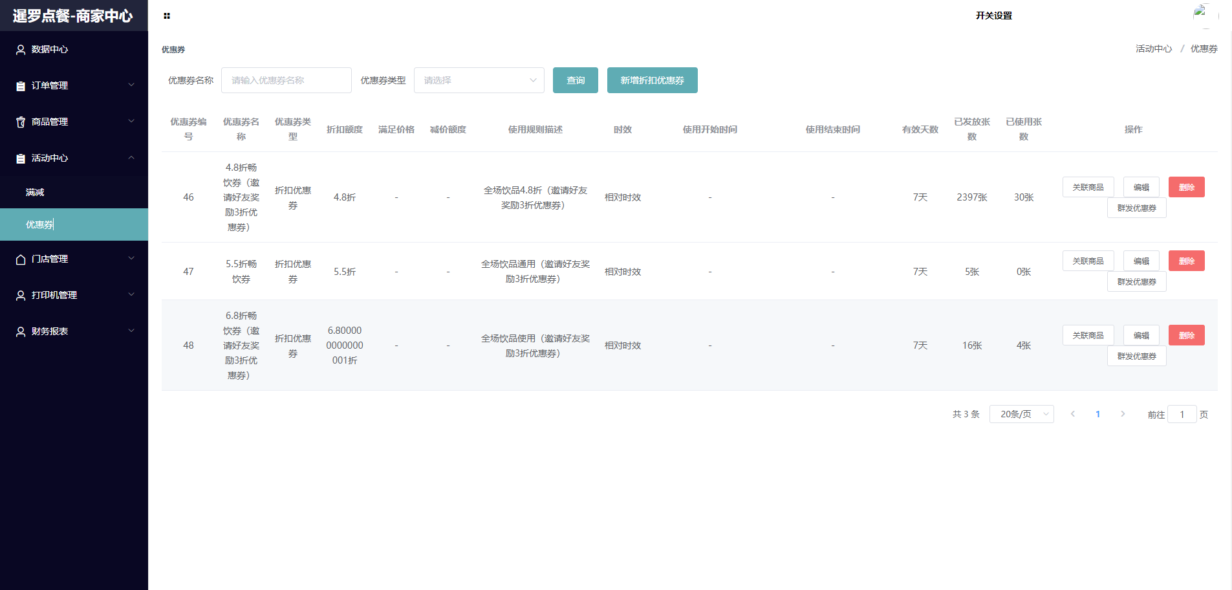Viewport: 1232px width, 590px height.
Task: Click 30张 used count cell
Action: tap(1024, 197)
